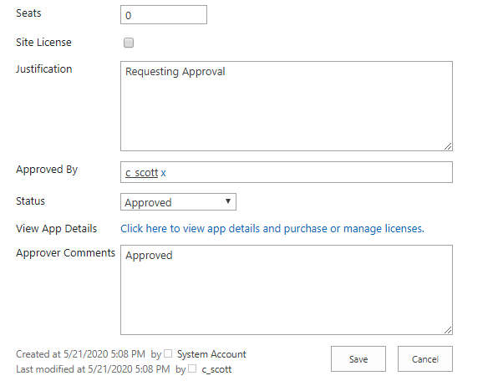Click the Justification label
Viewport: 493px width, 391px height.
[44, 69]
